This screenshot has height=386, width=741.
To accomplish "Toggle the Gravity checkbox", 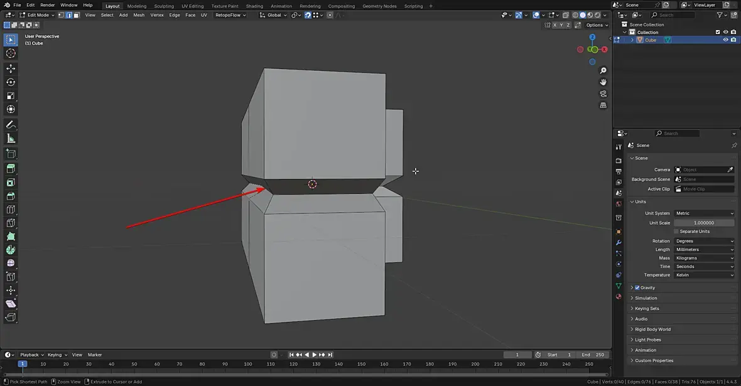I will (x=637, y=287).
